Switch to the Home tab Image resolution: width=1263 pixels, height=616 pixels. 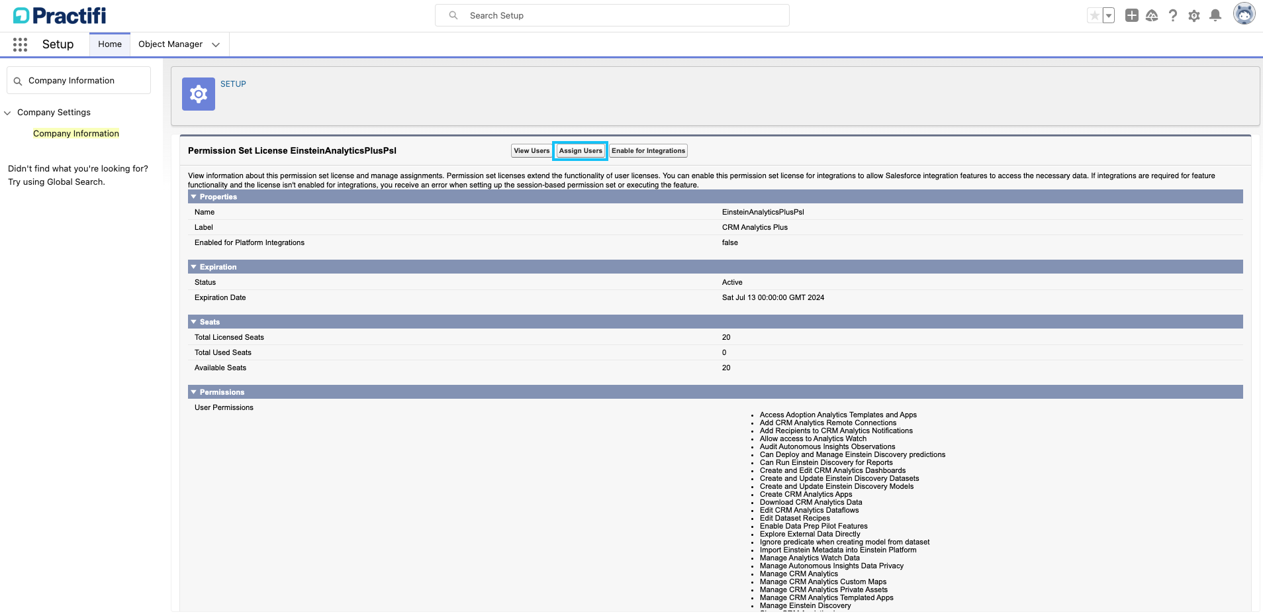[110, 44]
